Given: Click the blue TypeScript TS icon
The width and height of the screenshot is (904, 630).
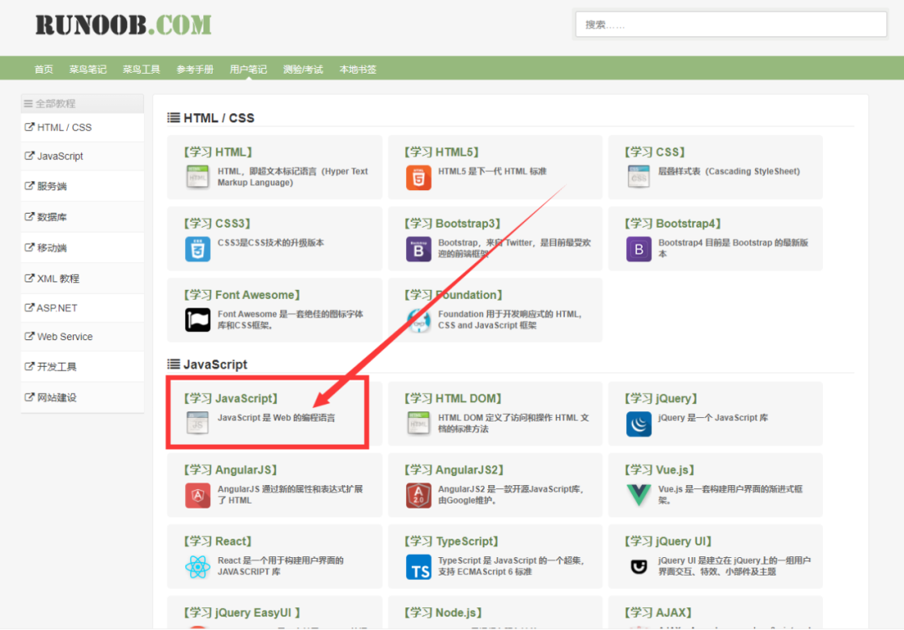Looking at the screenshot, I should 419,566.
